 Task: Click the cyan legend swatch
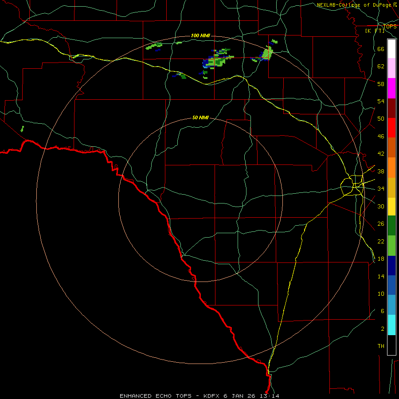coord(391,325)
